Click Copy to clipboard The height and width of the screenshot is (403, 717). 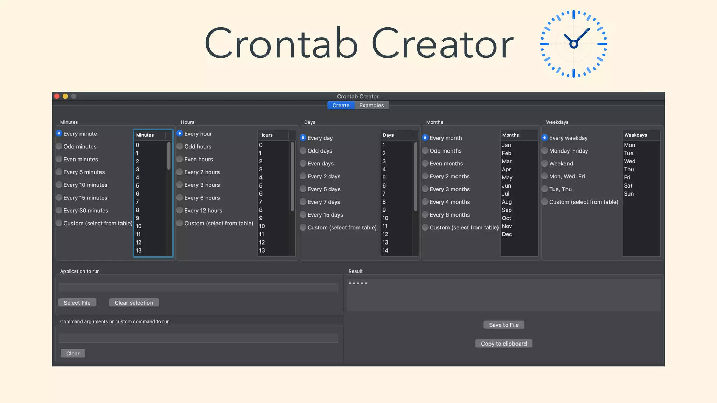[x=504, y=344]
